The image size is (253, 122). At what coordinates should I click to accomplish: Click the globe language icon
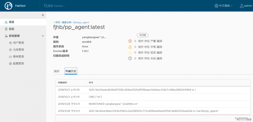[x=216, y=6]
